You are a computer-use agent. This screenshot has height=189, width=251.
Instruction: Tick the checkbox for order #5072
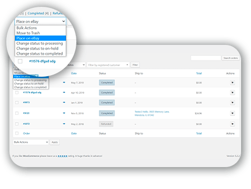[x=17, y=124]
